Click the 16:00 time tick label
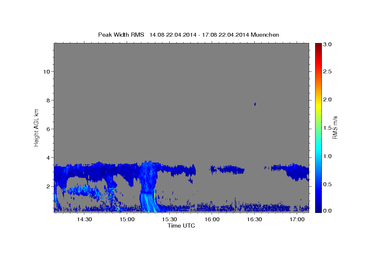The width and height of the screenshot is (382, 255). (212, 220)
